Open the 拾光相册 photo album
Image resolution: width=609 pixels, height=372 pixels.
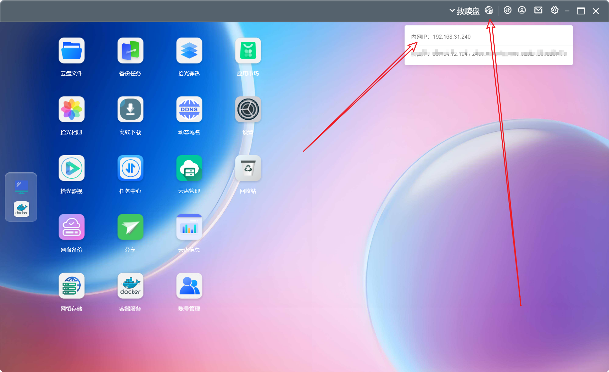(x=71, y=109)
